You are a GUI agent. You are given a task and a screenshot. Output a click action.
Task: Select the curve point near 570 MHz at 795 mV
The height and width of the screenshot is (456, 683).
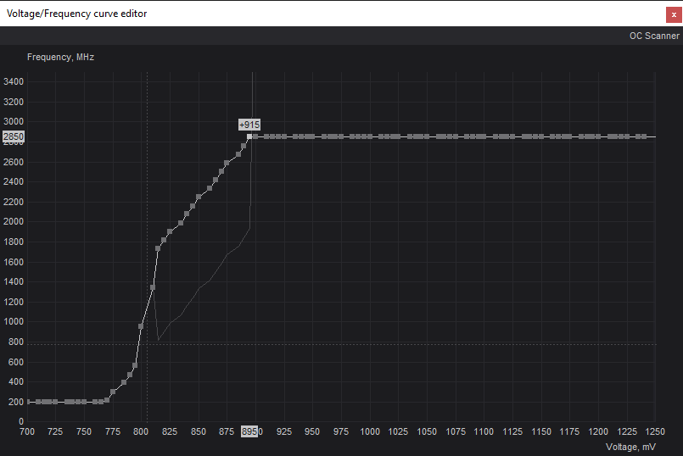pos(135,365)
